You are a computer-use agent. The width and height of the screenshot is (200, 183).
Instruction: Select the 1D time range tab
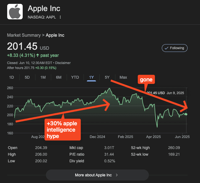pos(12,77)
